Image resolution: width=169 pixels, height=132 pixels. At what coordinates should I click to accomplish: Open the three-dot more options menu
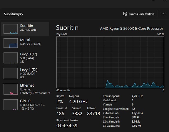click(163, 14)
